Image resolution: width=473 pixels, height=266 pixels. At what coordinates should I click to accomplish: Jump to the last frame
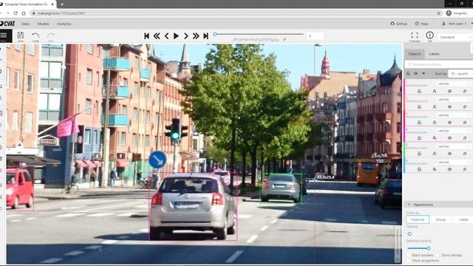205,36
